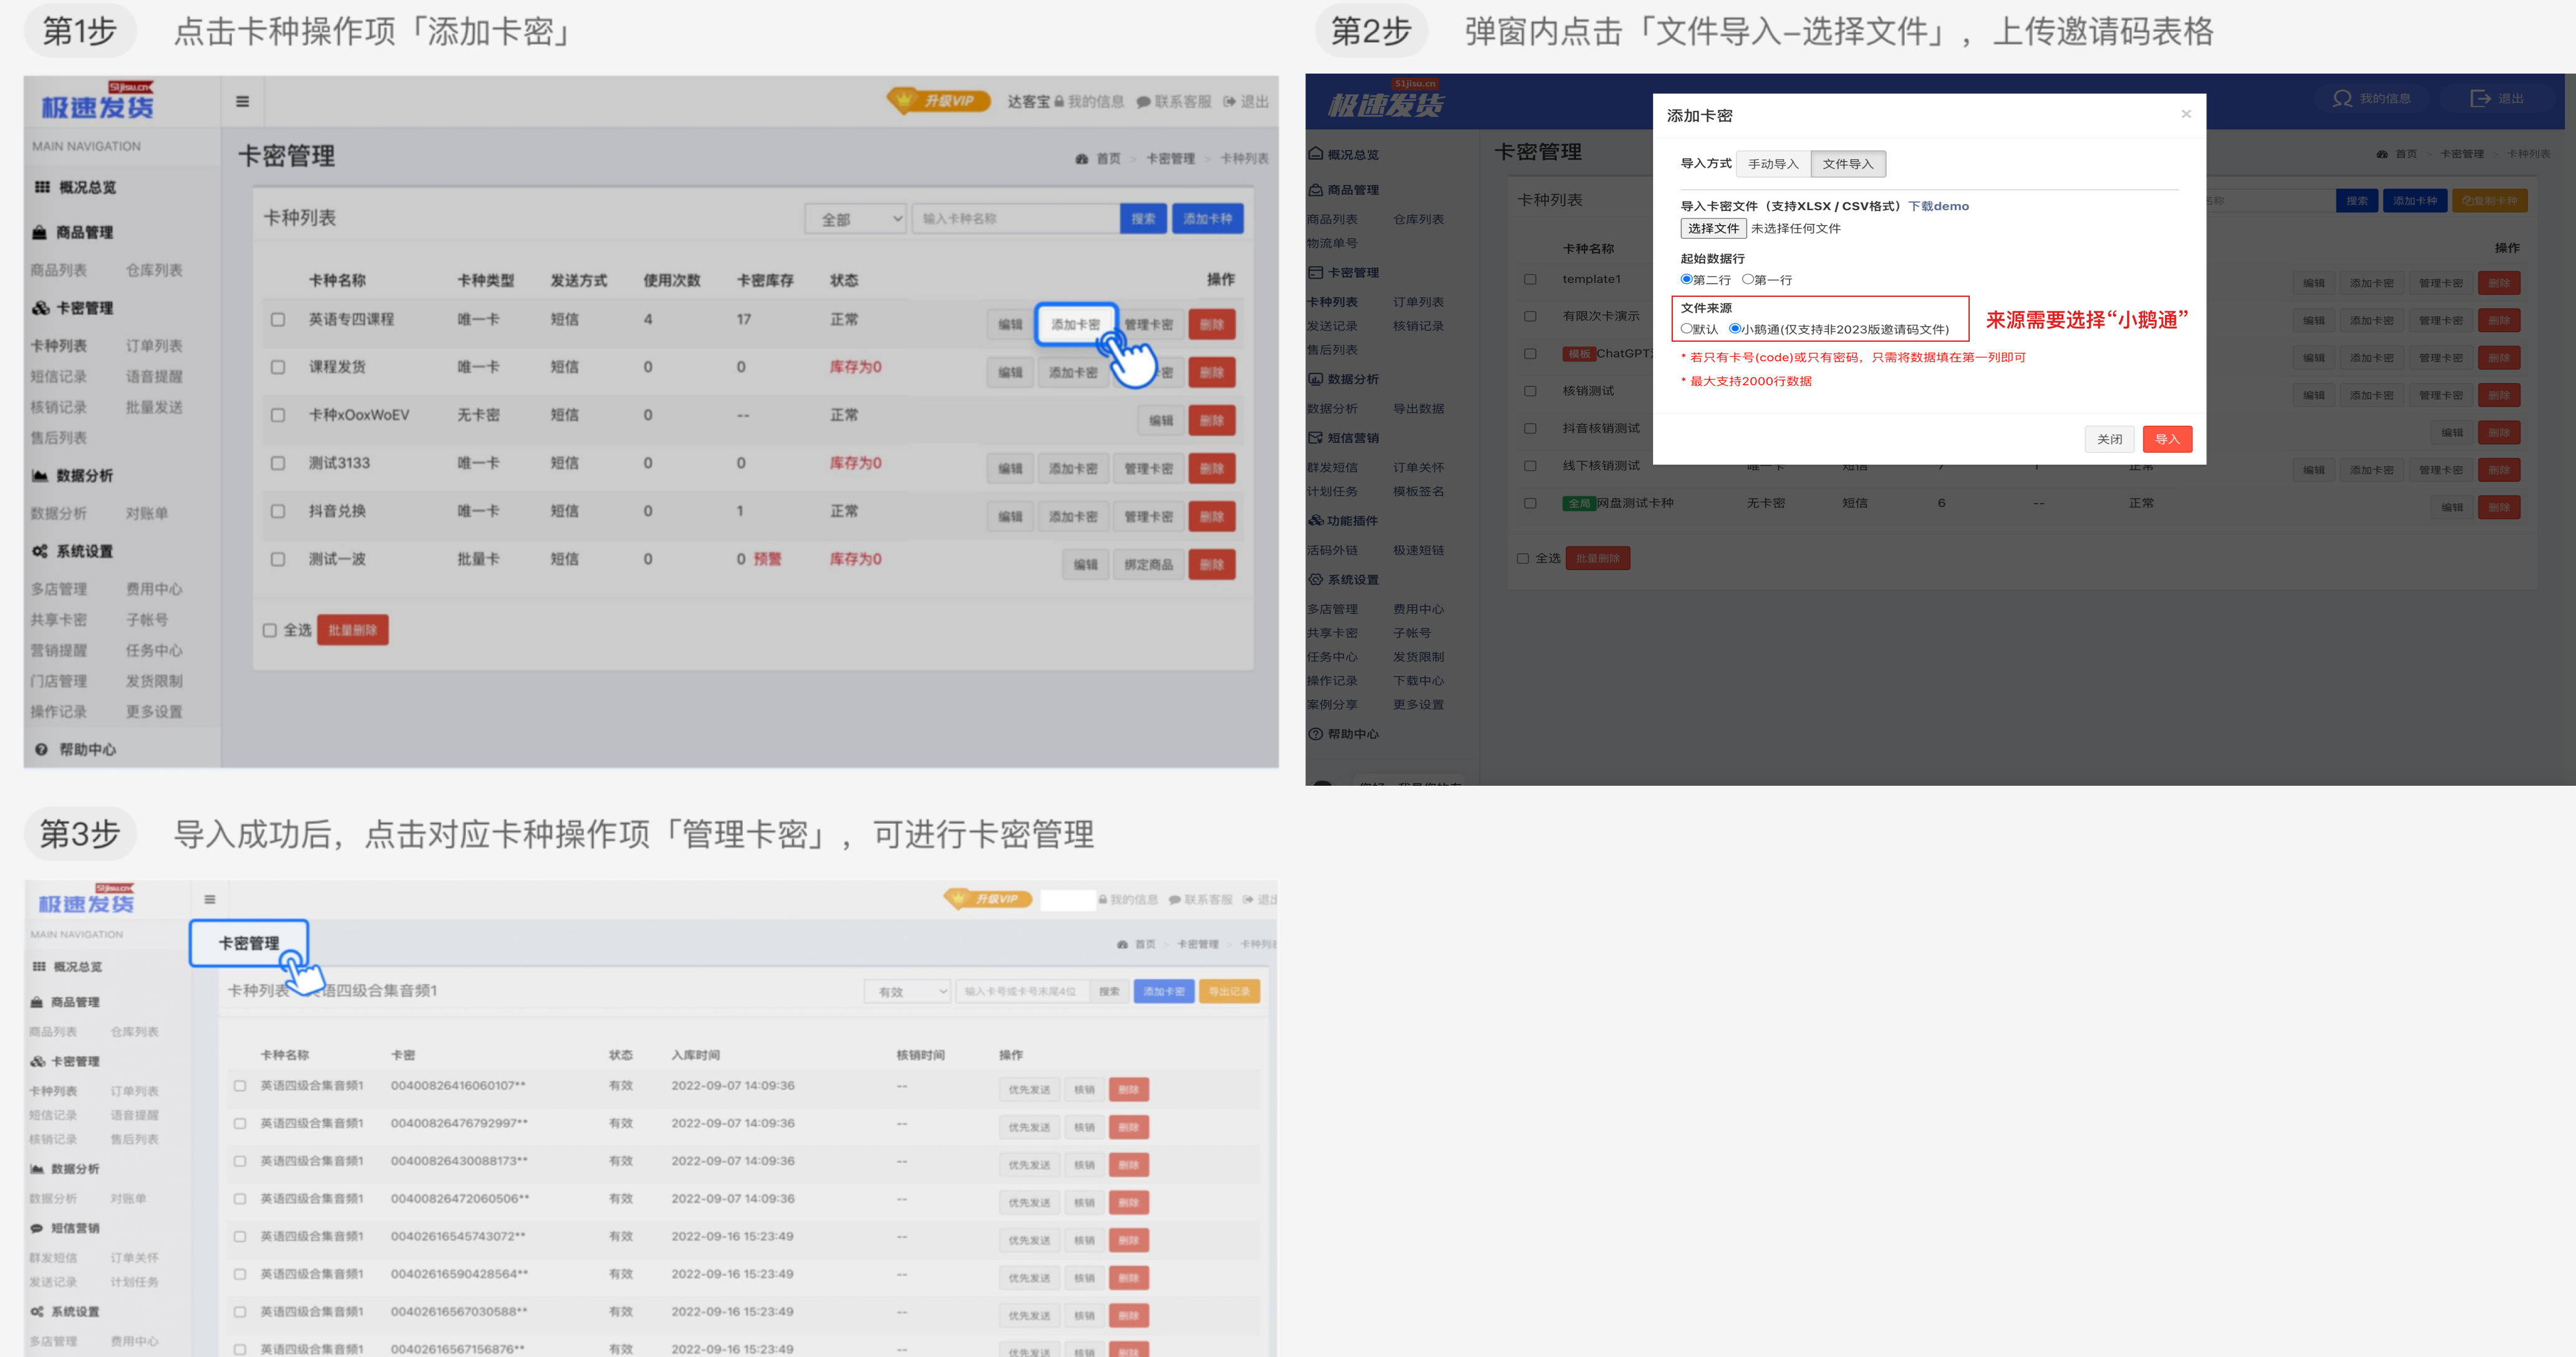Click the 退出 logout icon in step 2 header

(x=2480, y=98)
